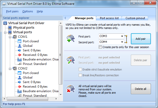Image resolution: width=158 pixels, height=108 pixels.
Task: Click the 'For help press F1' status bar text
Action: pos(14,104)
